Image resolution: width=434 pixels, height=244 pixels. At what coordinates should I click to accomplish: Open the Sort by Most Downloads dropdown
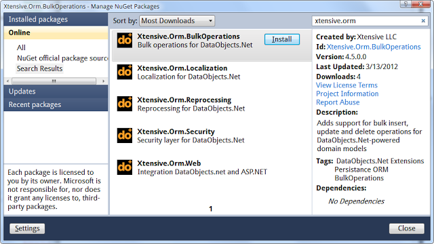[x=177, y=21]
